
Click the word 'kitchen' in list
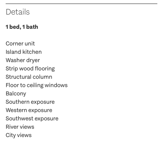click(x=32, y=52)
